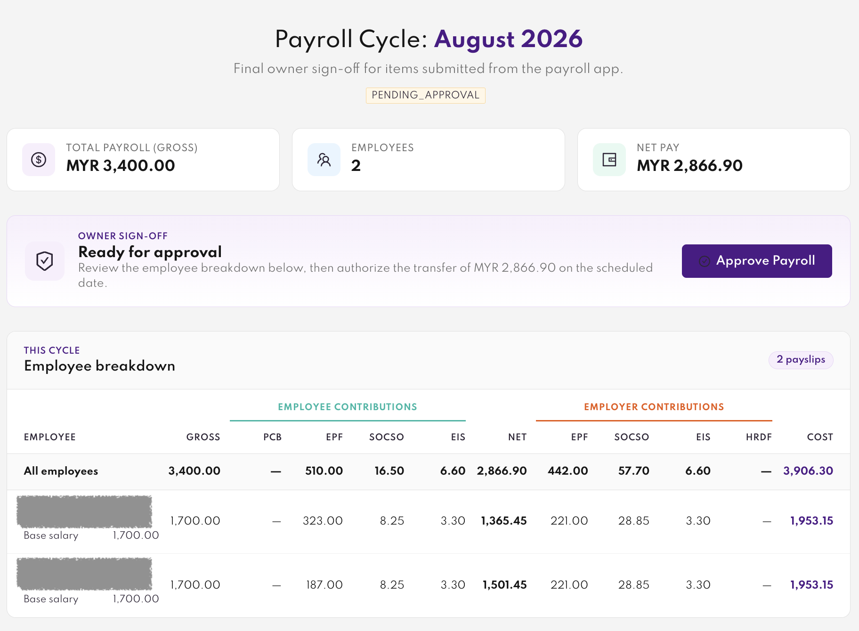The width and height of the screenshot is (859, 631).
Task: Open the first employee's row with net 1,365.45
Action: 429,522
